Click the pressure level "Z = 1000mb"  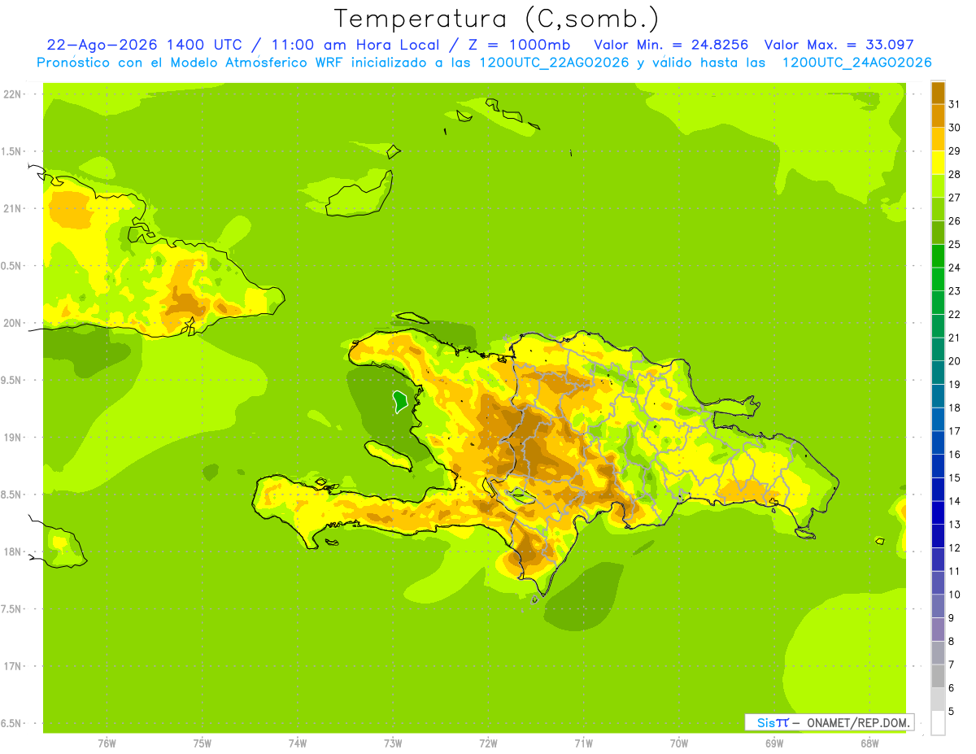point(519,45)
